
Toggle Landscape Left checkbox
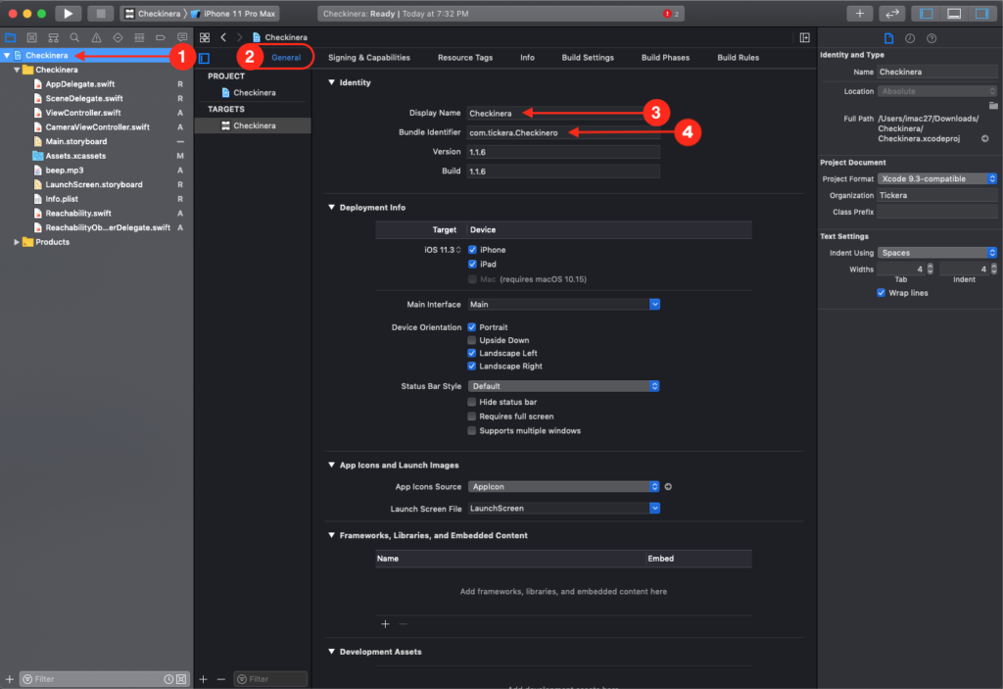pyautogui.click(x=471, y=353)
